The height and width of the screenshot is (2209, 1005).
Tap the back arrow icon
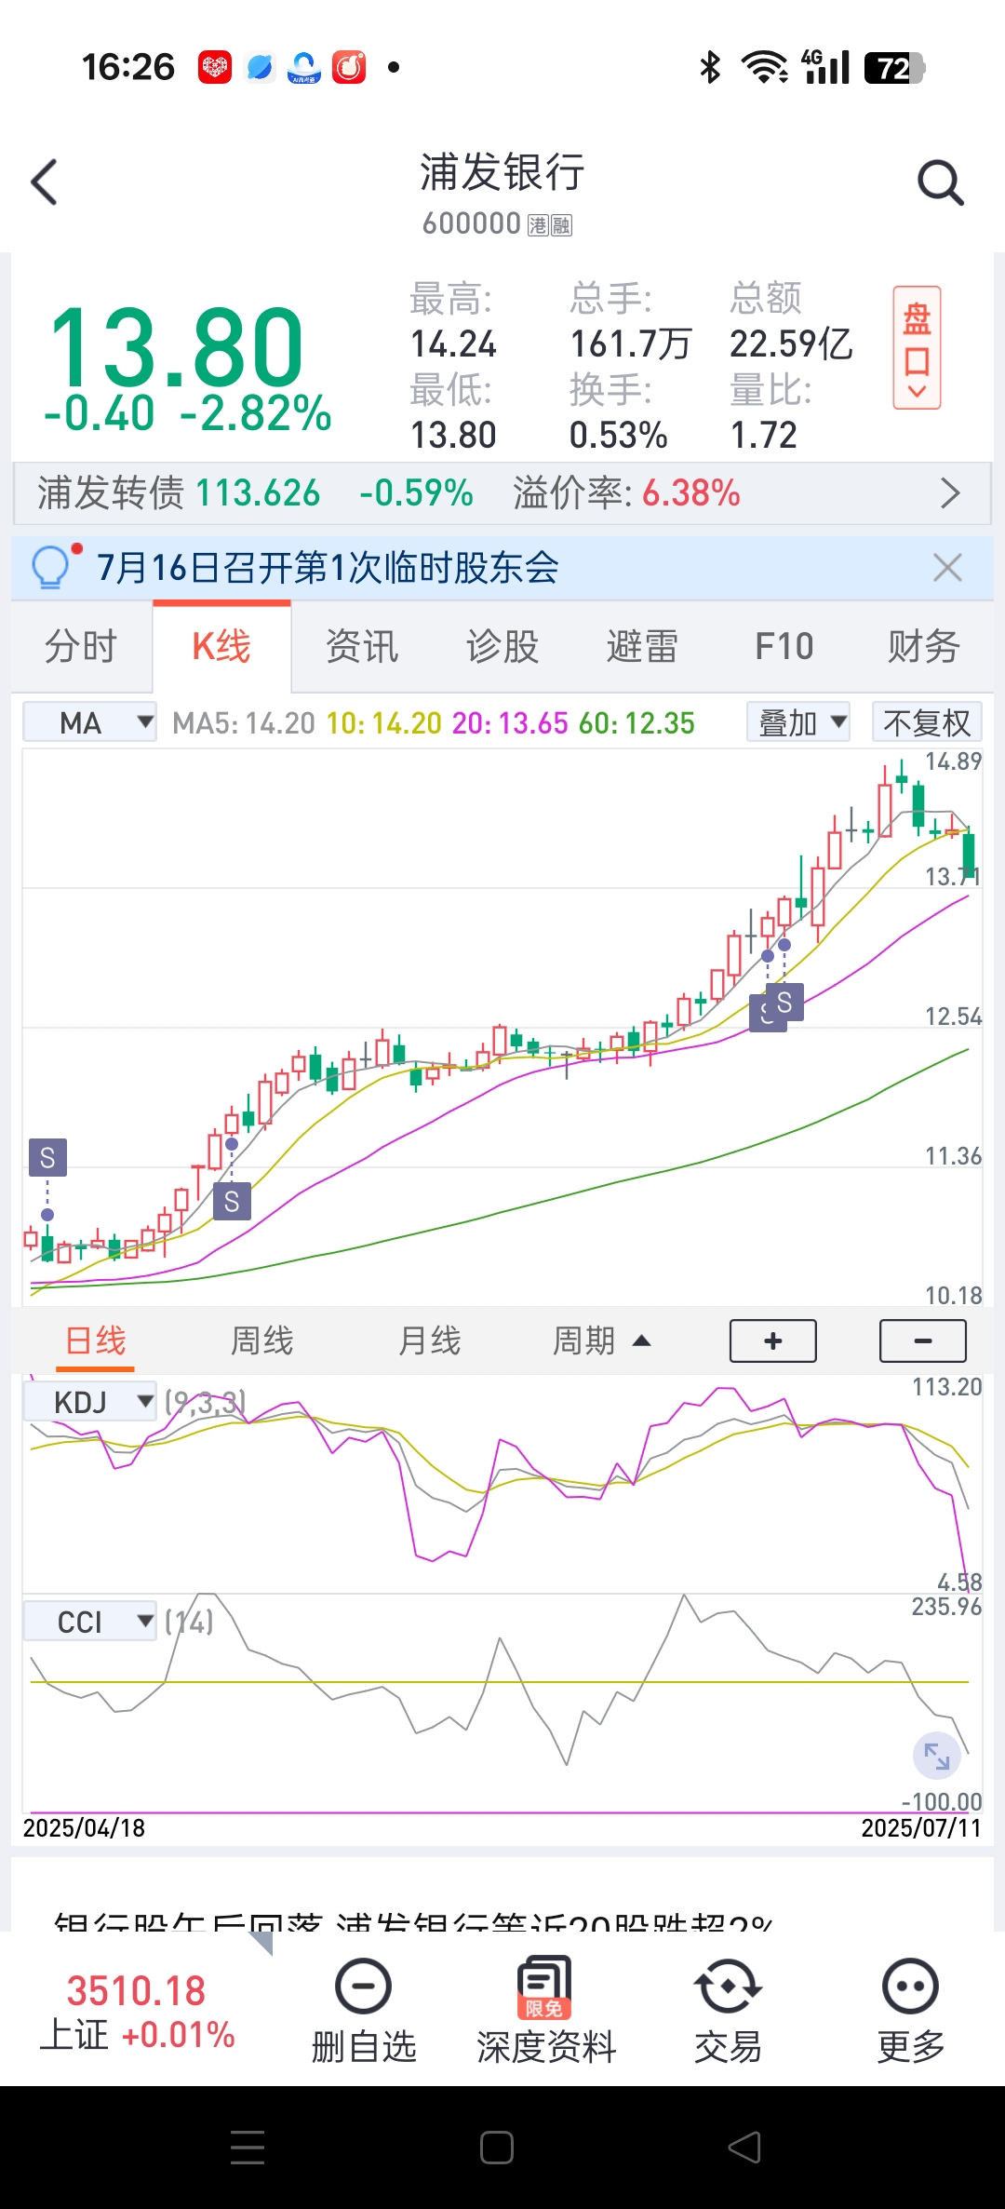coord(45,182)
